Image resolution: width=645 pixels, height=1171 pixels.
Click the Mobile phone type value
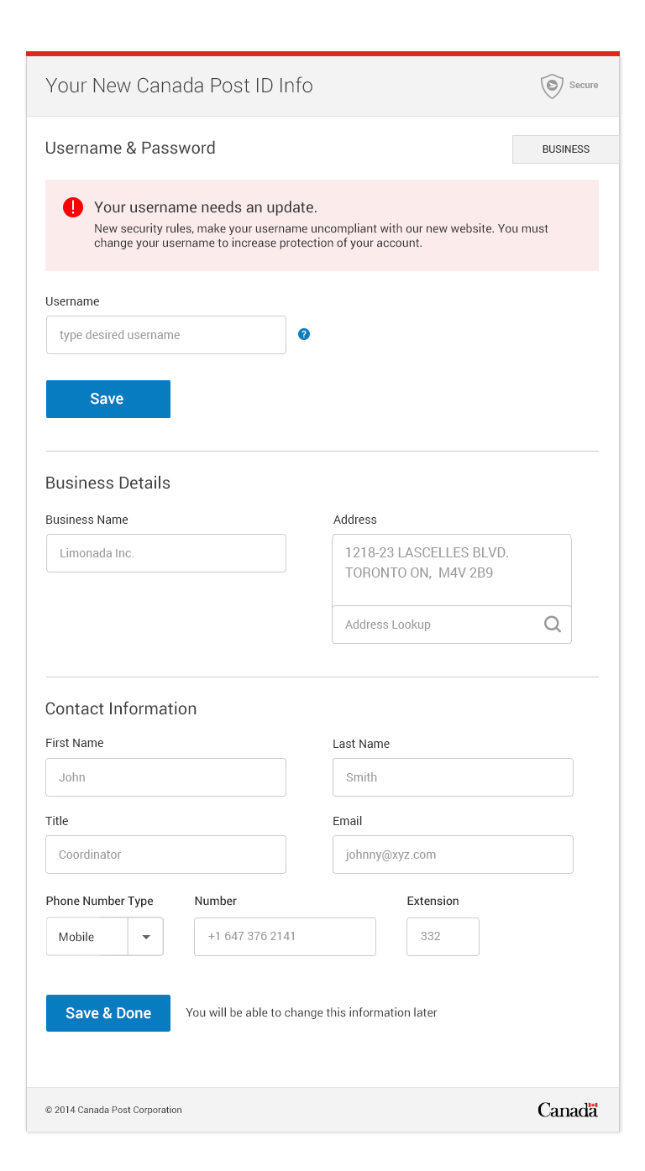(x=76, y=937)
